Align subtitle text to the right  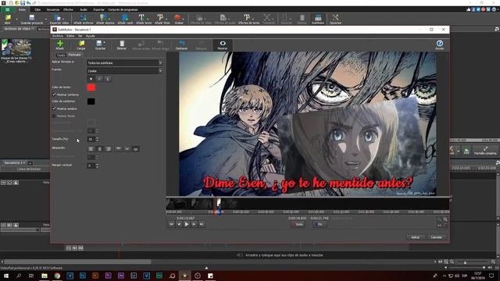(x=109, y=149)
